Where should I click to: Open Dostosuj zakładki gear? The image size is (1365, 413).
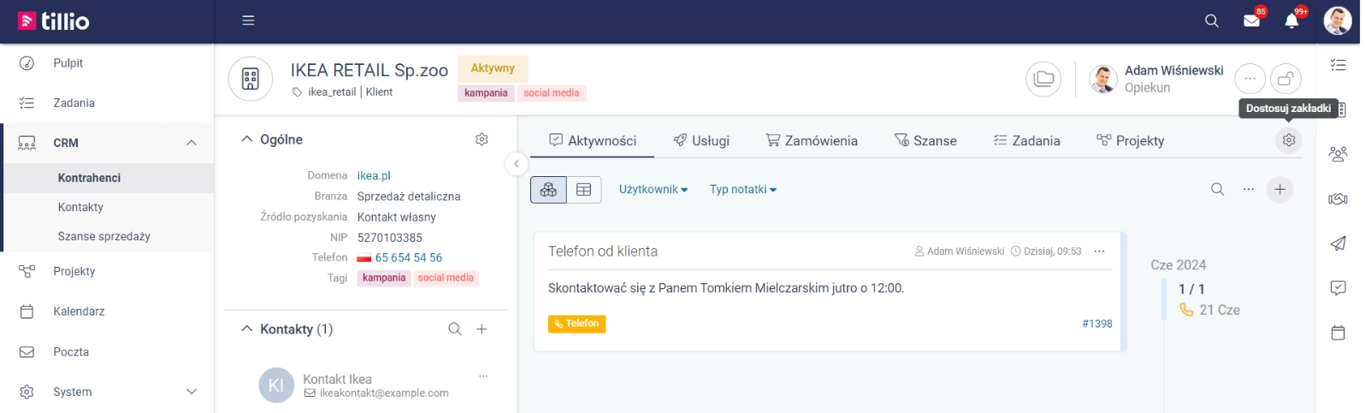1289,140
